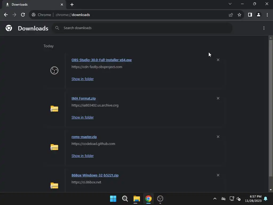Open the IMA Format.zip download

click(x=83, y=98)
